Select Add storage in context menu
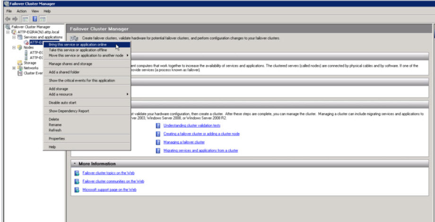Screen dimensions: 435x222 87,89
